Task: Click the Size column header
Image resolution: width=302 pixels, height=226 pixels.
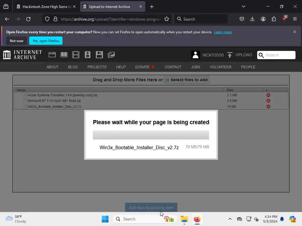Action: tap(243, 90)
